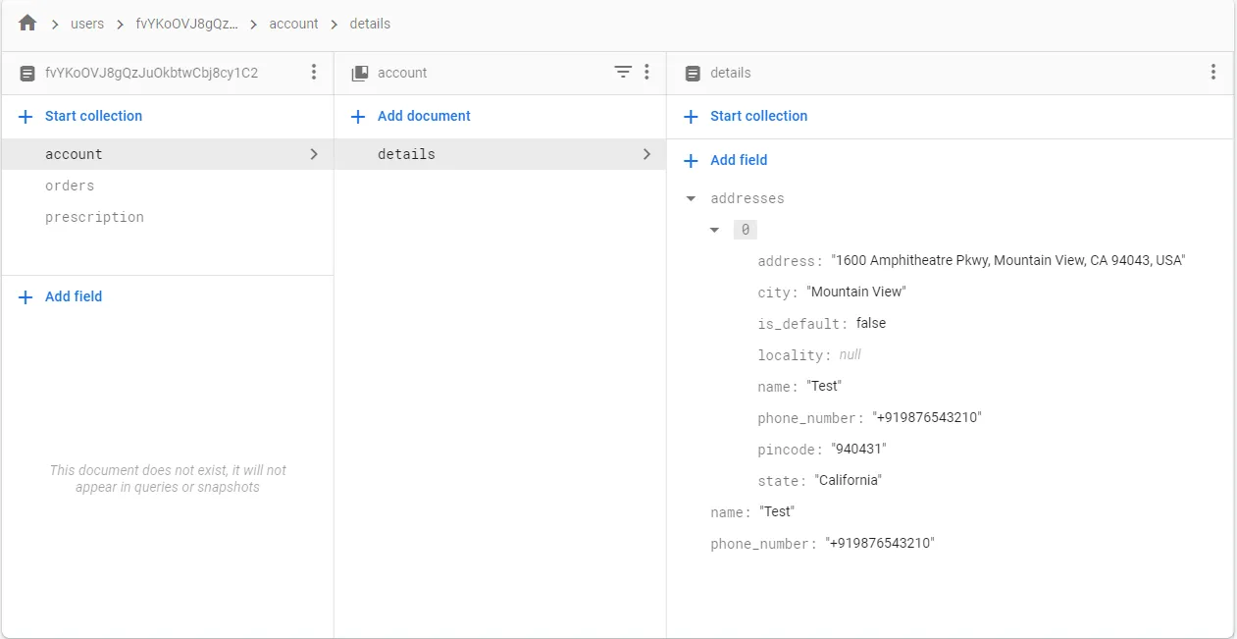Click Add field in the details panel

click(739, 160)
